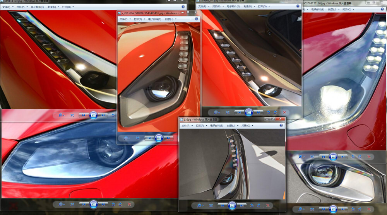Fit image to window in 13.jpg viewer
Image resolution: width=387 pixels, height=215 pixels.
[211, 205]
